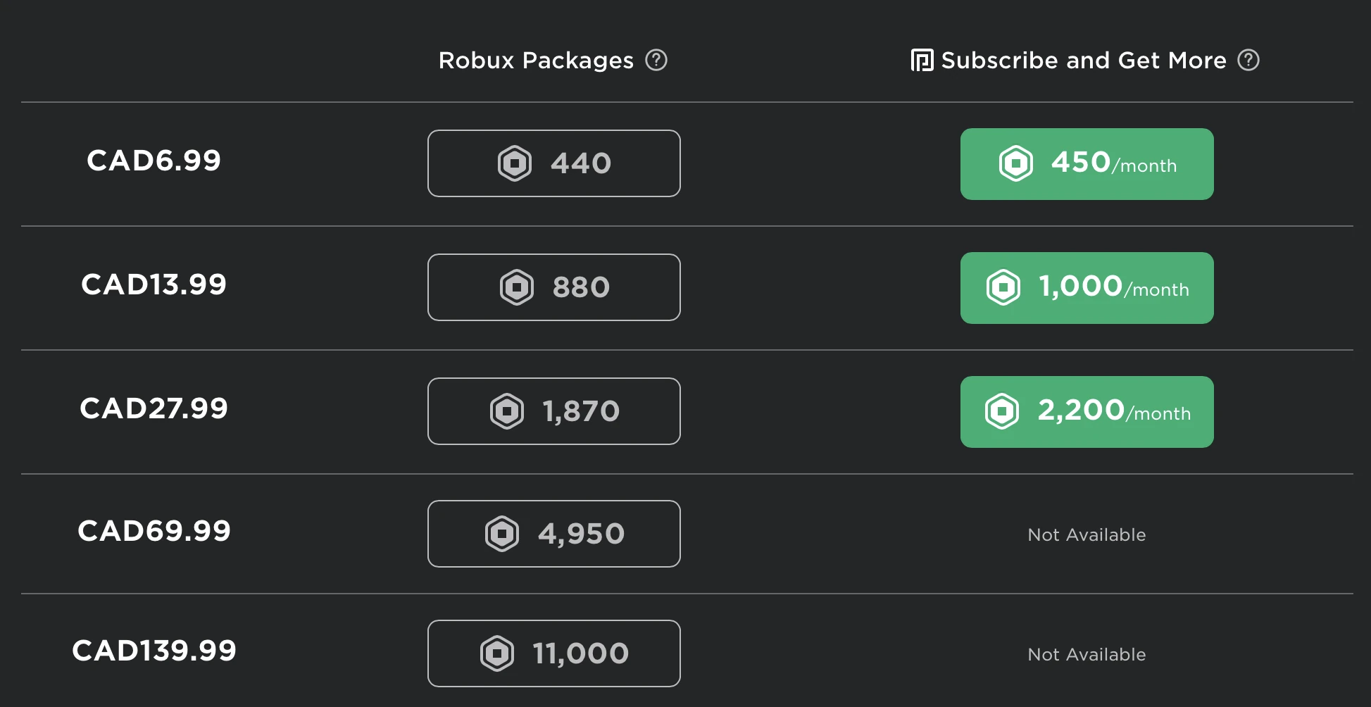Click the Not Available text for CAD69.99
The height and width of the screenshot is (707, 1371).
1087,534
